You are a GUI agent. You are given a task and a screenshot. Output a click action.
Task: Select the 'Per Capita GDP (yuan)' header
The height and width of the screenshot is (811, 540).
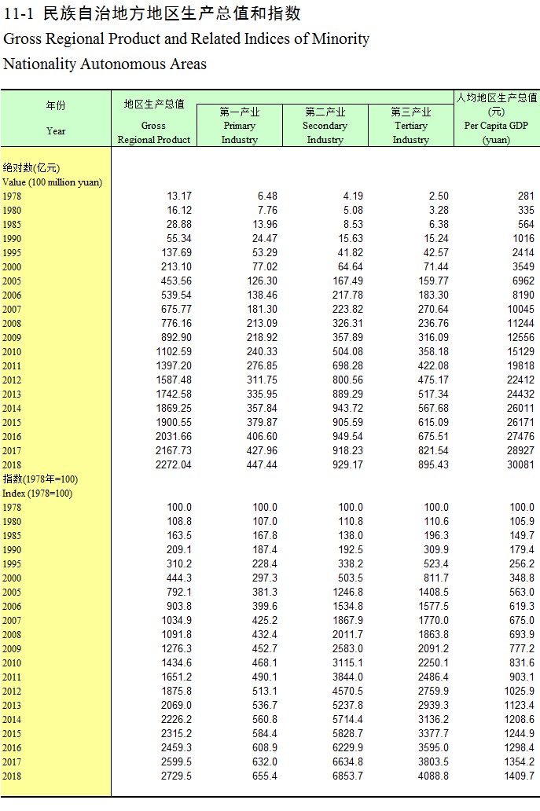click(497, 119)
